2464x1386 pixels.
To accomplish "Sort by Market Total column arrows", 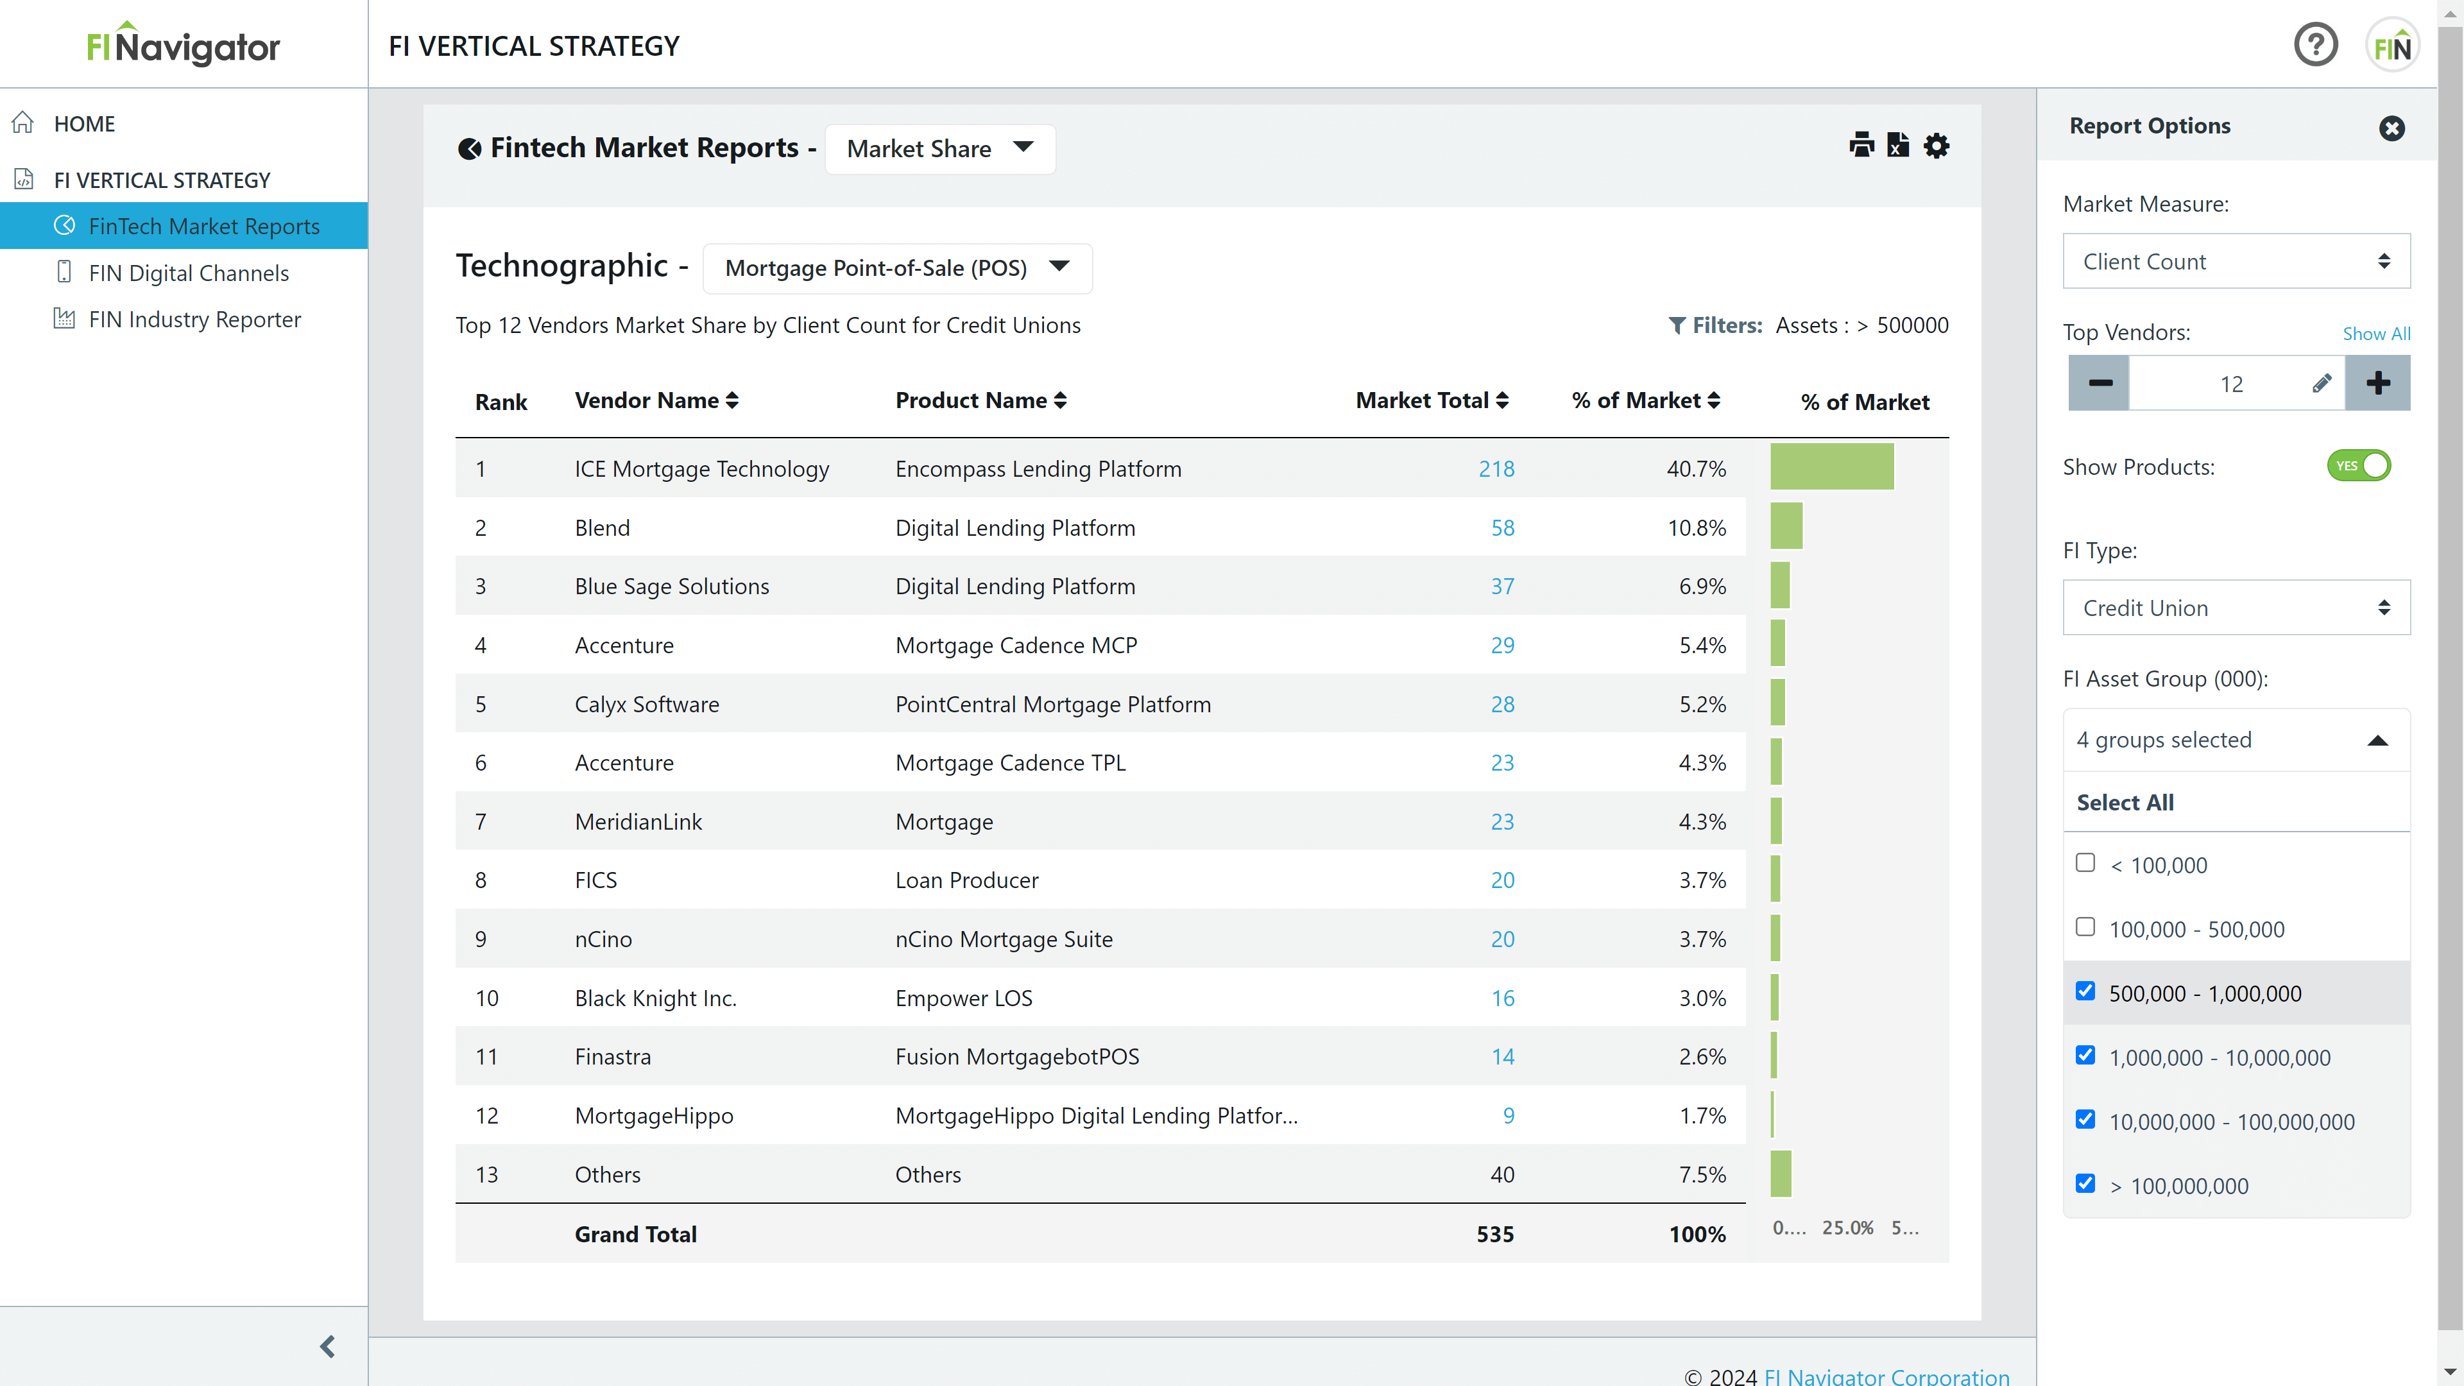I will point(1502,401).
